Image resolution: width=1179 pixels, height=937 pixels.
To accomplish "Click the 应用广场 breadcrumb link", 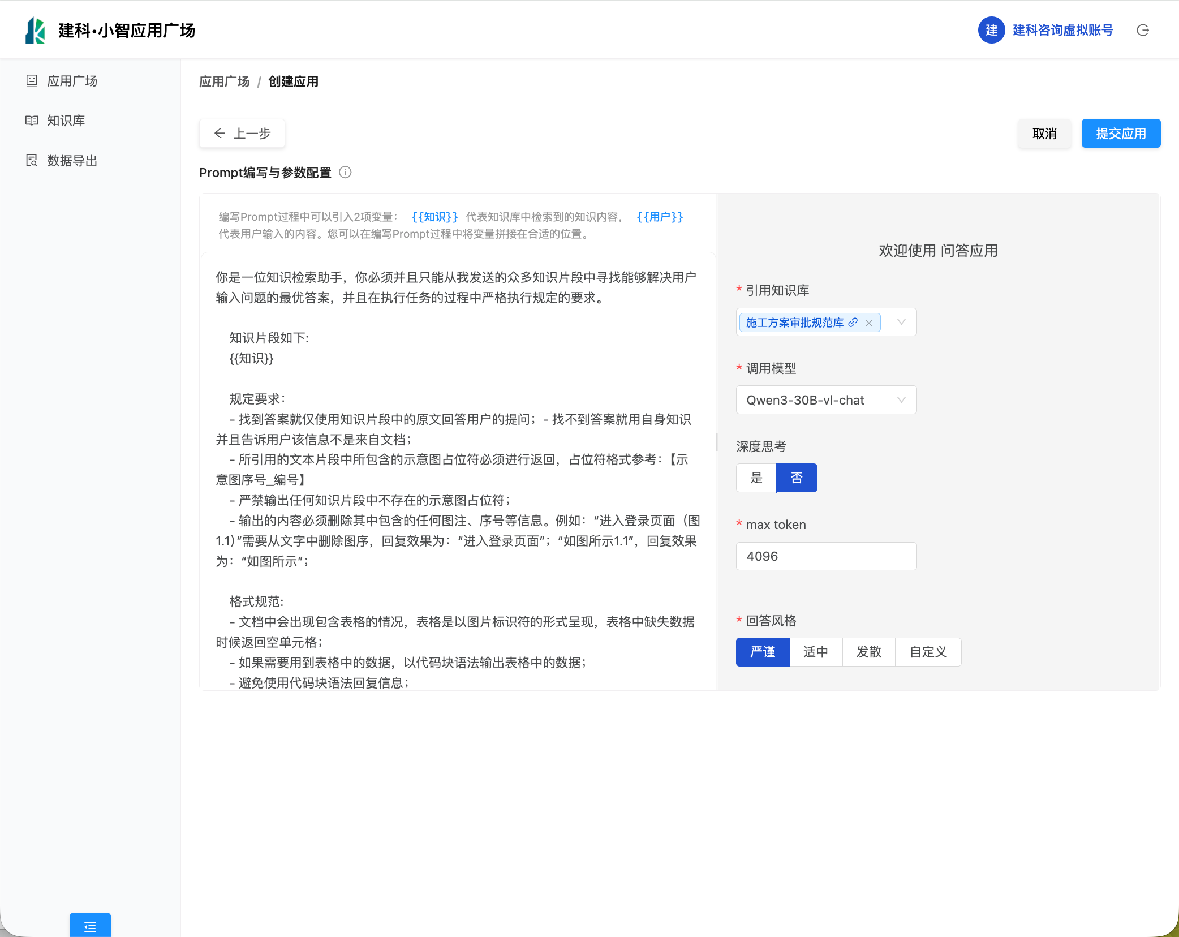I will pos(224,82).
